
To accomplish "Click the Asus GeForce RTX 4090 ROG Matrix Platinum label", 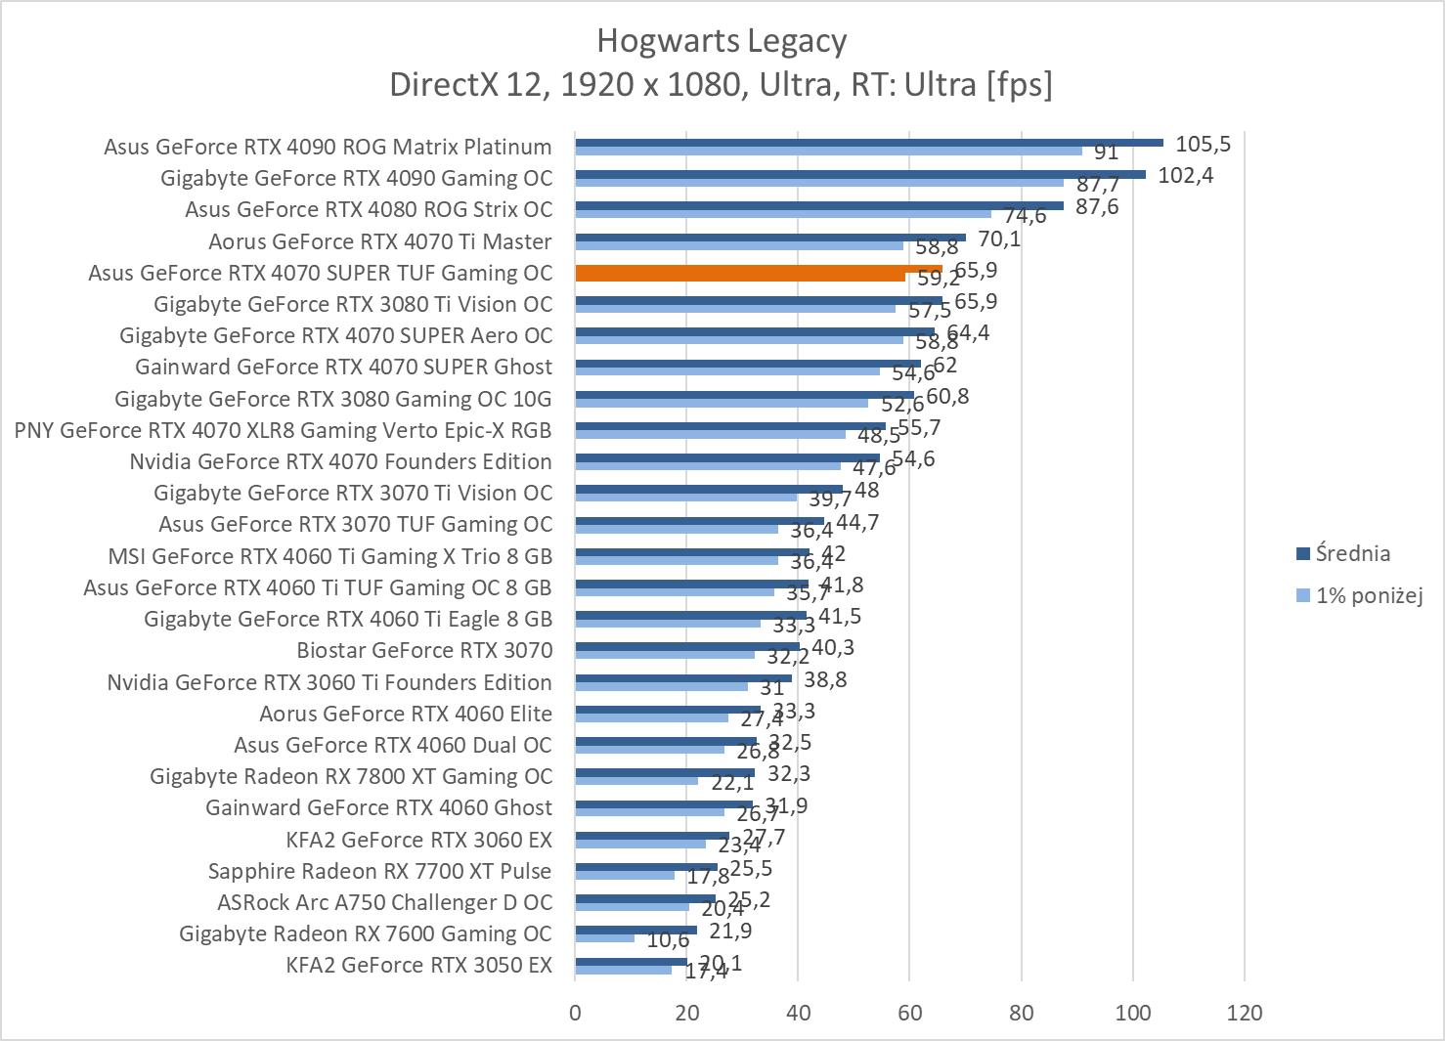I will coord(328,147).
